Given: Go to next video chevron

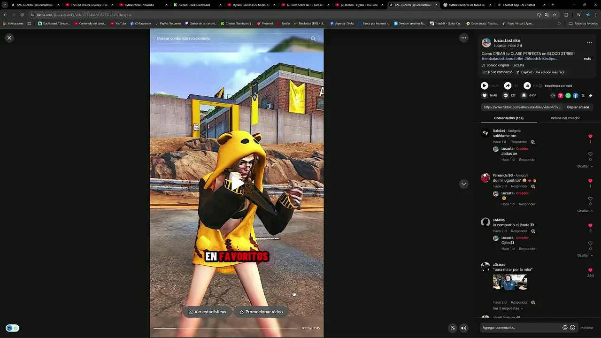Looking at the screenshot, I should click(x=463, y=184).
